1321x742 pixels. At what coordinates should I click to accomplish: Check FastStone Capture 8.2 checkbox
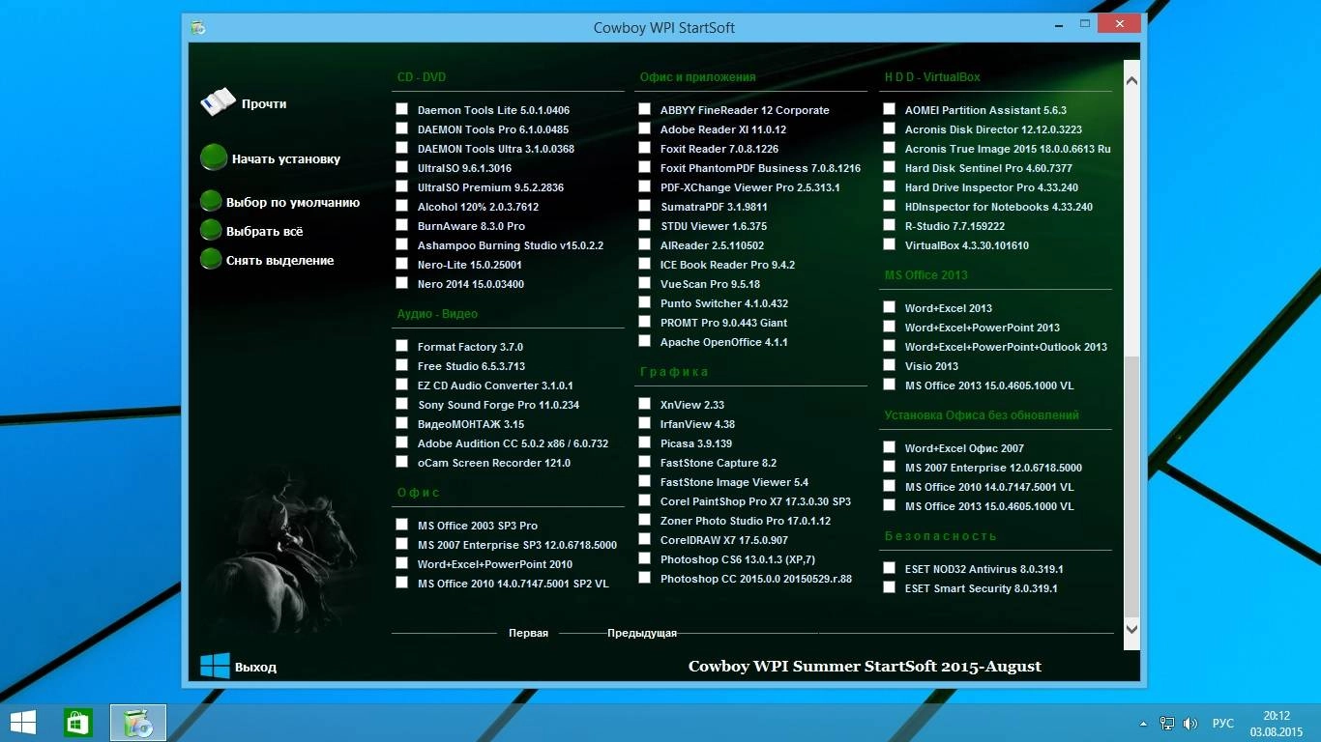click(644, 462)
